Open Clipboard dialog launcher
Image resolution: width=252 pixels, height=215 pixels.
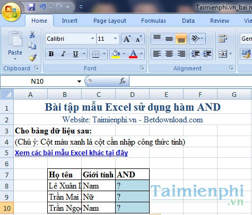coord(37,68)
